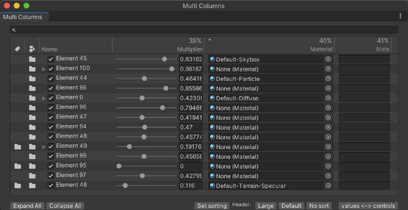
Task: Click multiplier value field showing 0.47
Action: point(190,127)
